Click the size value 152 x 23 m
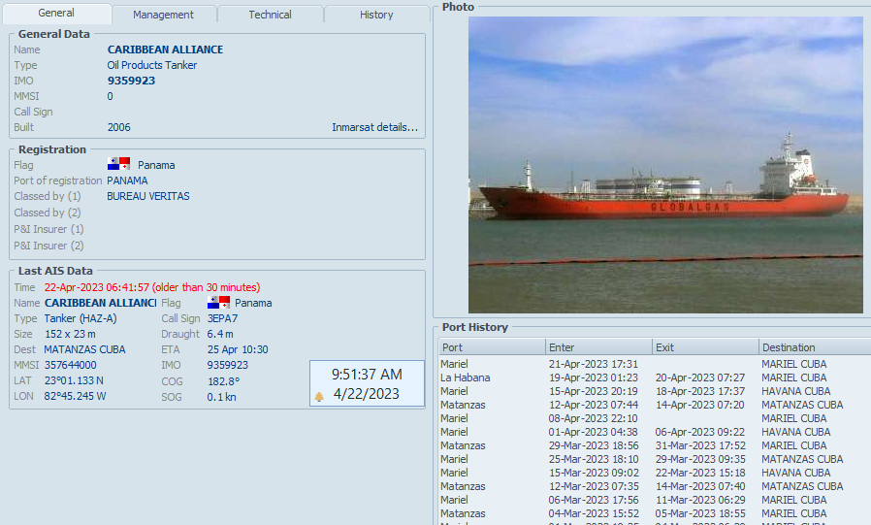 point(70,334)
